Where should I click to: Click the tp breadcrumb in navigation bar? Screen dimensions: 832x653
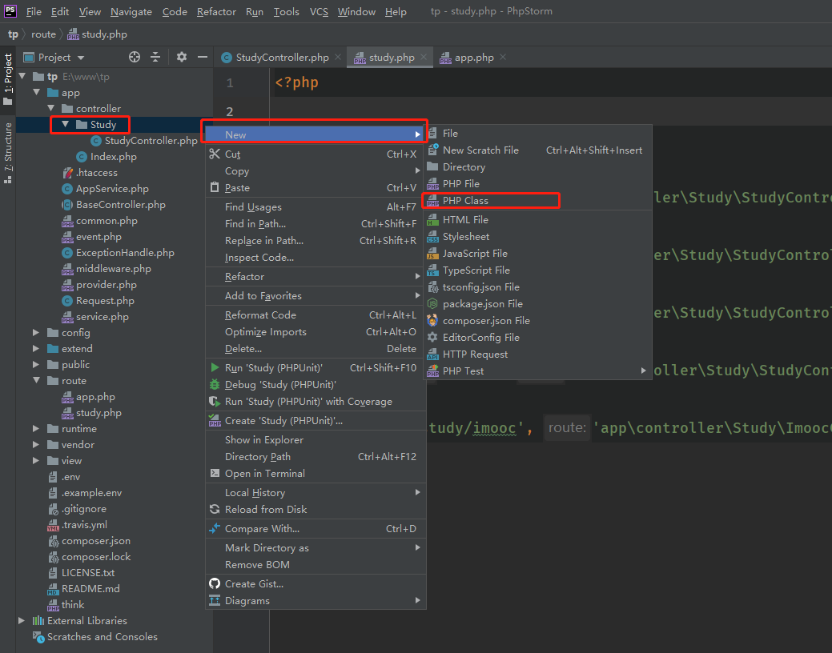(13, 34)
